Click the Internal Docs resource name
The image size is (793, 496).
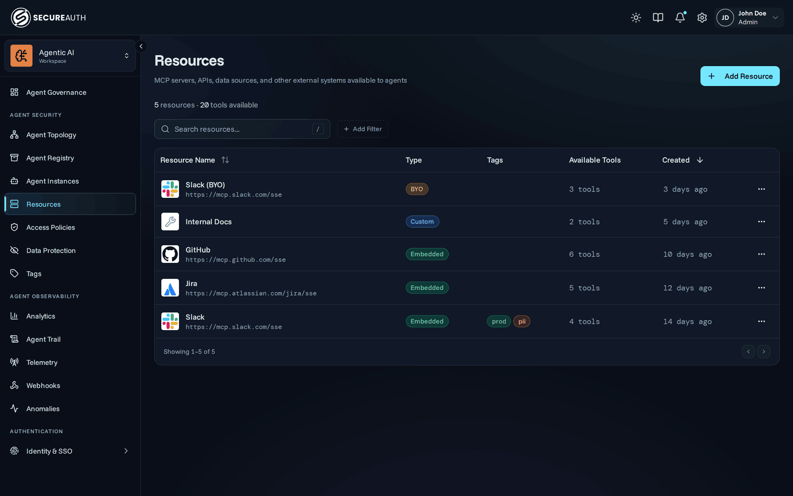(209, 222)
